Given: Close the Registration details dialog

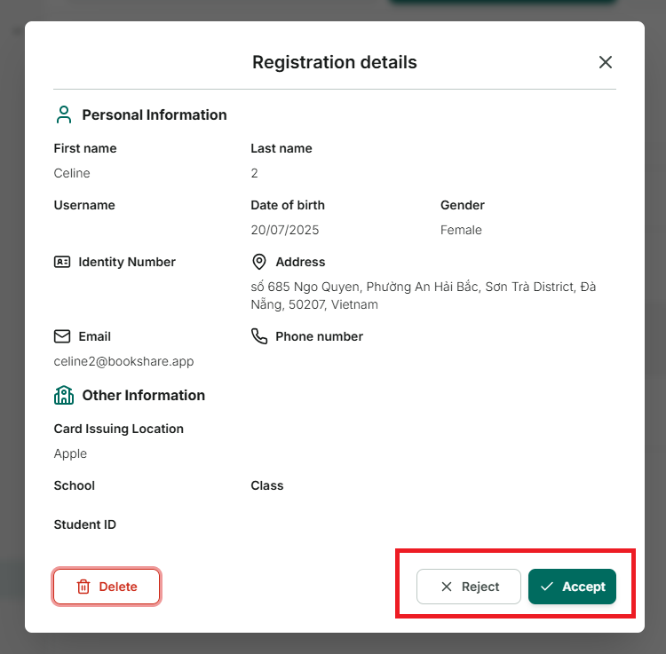Looking at the screenshot, I should coord(606,62).
